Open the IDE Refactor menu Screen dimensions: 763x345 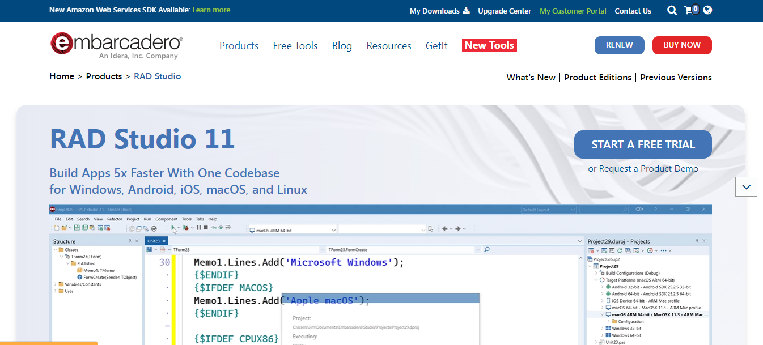[115, 219]
